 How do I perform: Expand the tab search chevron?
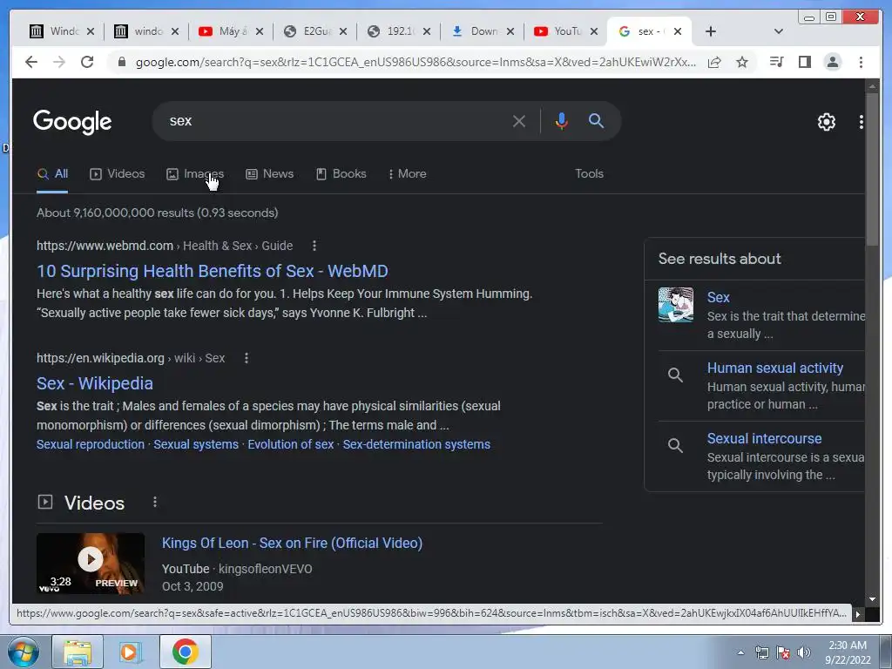(779, 31)
